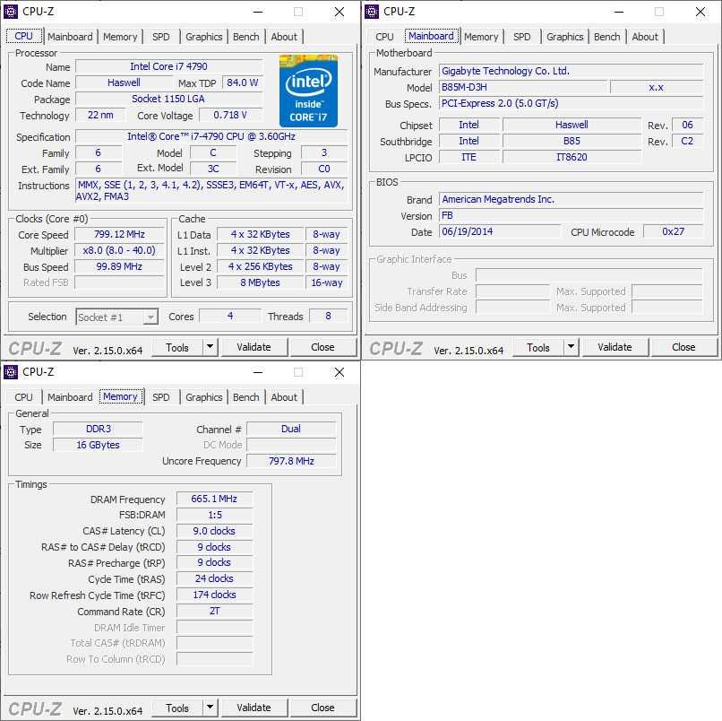Open the Bench tab in the CPU window
722x721 pixels.
coord(245,37)
